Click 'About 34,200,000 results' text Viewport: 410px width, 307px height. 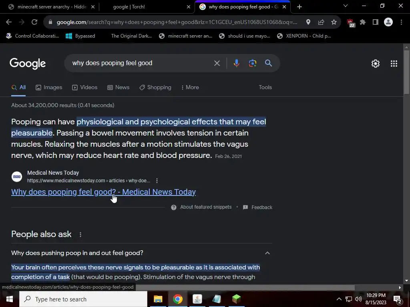coord(63,106)
